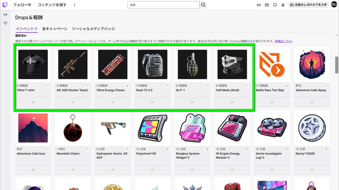The image size is (339, 190).
Task: Switch to the ソーシャルメディアバッジ tab
Action: click(x=93, y=28)
